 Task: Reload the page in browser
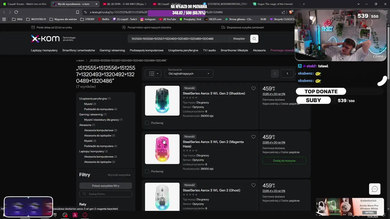point(16,12)
